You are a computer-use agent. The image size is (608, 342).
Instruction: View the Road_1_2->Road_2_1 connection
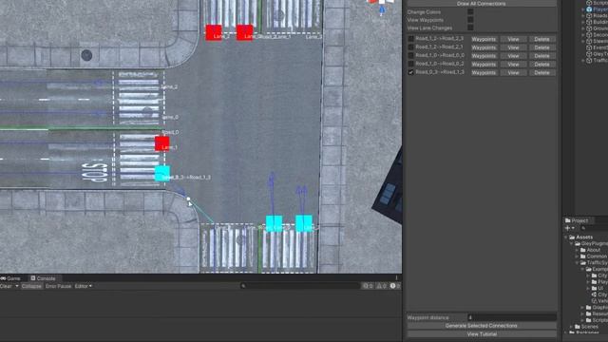pyautogui.click(x=513, y=47)
